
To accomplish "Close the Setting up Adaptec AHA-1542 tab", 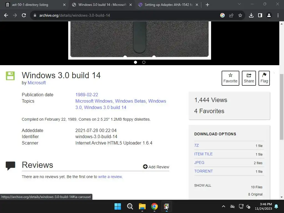I will tap(197, 5).
